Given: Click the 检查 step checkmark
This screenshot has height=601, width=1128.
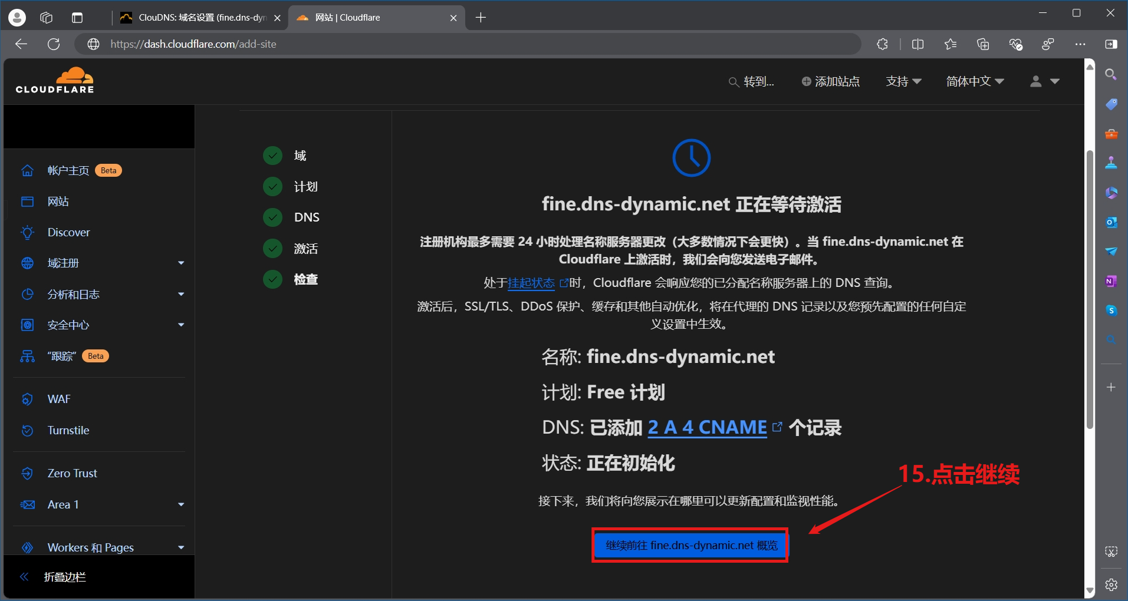Looking at the screenshot, I should tap(272, 279).
